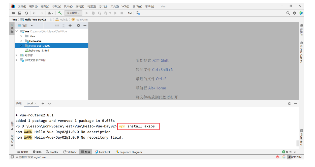Open the VCS(S) menu
The height and width of the screenshot is (167, 315).
(x=125, y=6)
